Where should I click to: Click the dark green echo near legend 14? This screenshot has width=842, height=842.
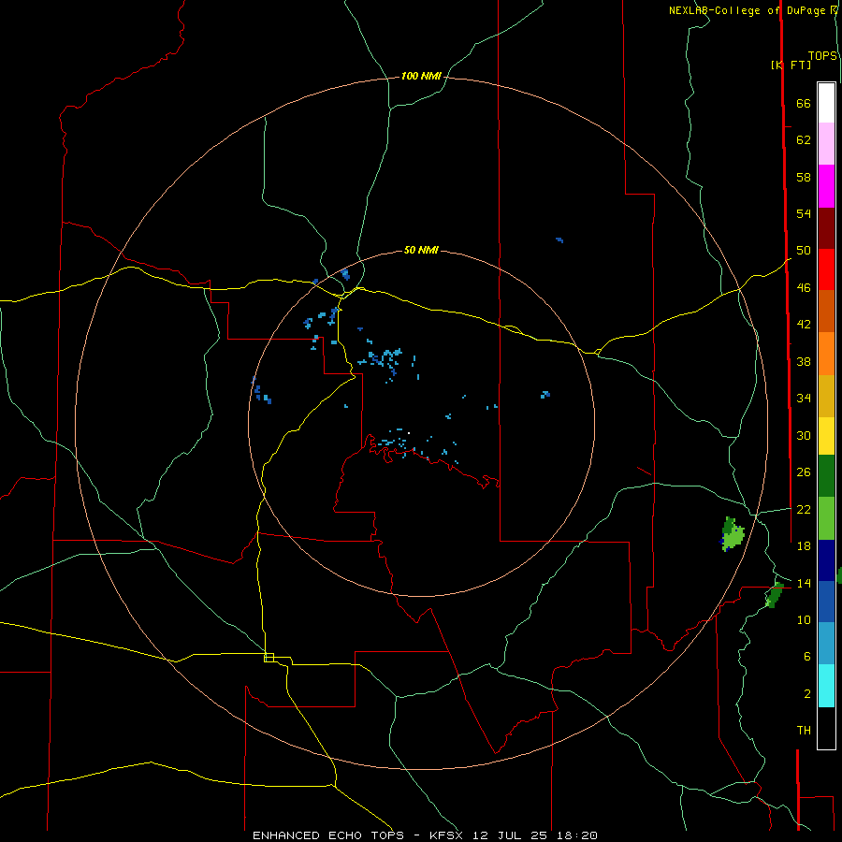tap(775, 594)
